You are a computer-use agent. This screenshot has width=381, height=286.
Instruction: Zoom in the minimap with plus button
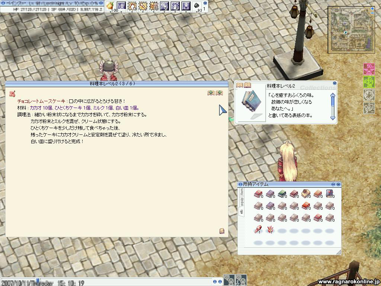click(x=372, y=9)
